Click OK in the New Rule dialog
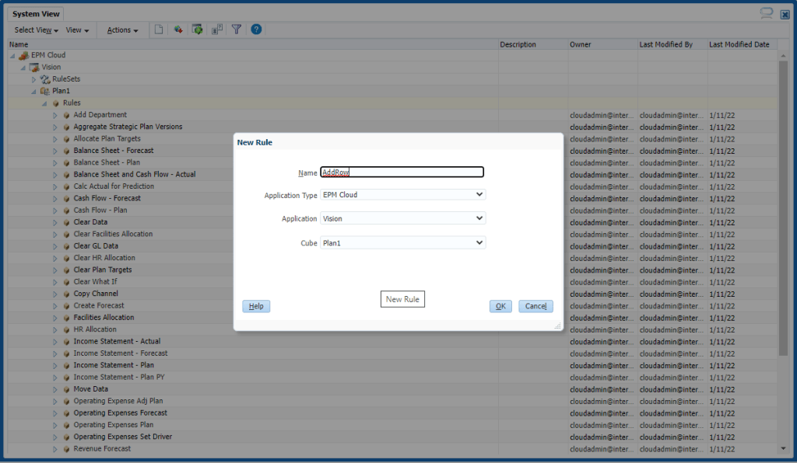 tap(500, 306)
